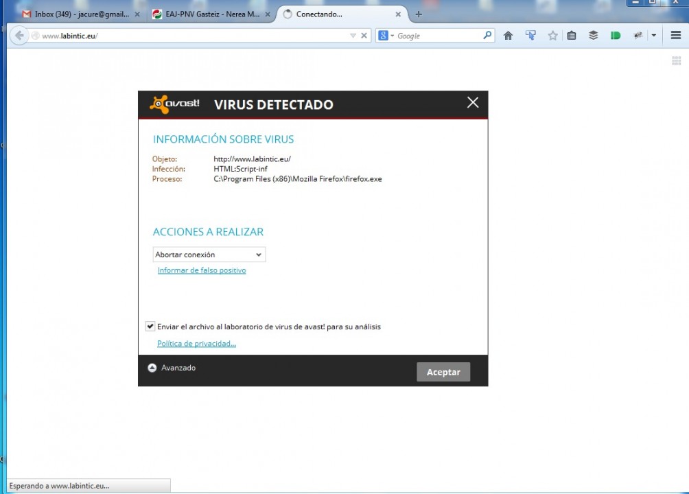This screenshot has width=689, height=494.
Task: Bookmark this page with the star icon
Action: [552, 36]
